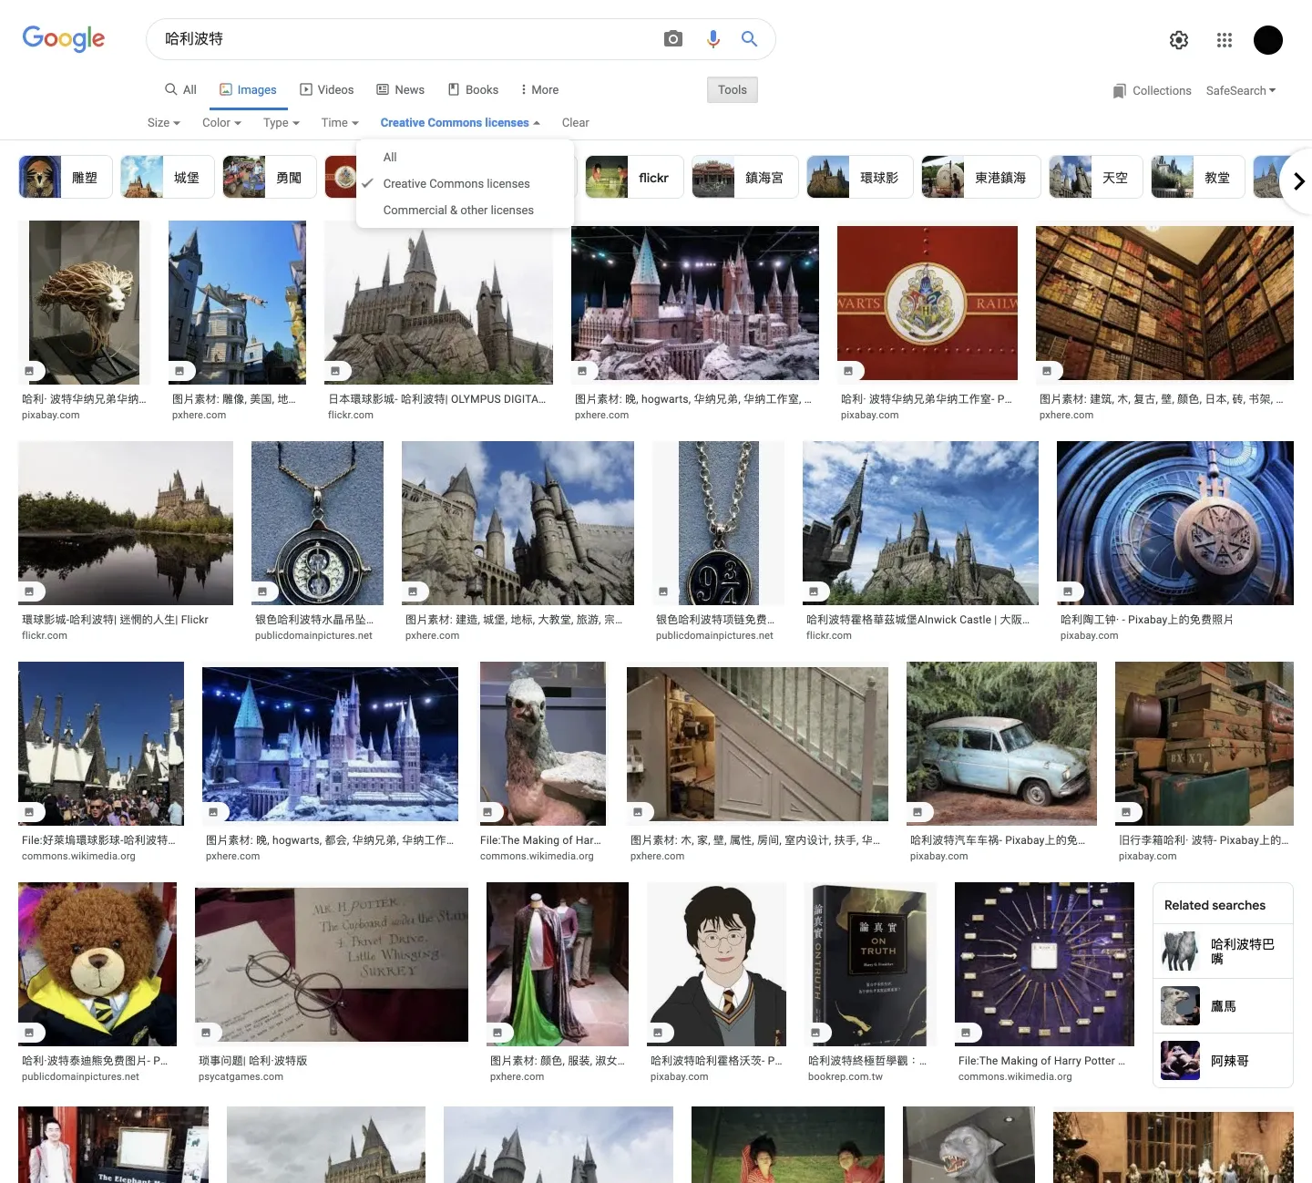This screenshot has width=1312, height=1183.
Task: Open the SafeSearch dropdown
Action: [x=1241, y=91]
